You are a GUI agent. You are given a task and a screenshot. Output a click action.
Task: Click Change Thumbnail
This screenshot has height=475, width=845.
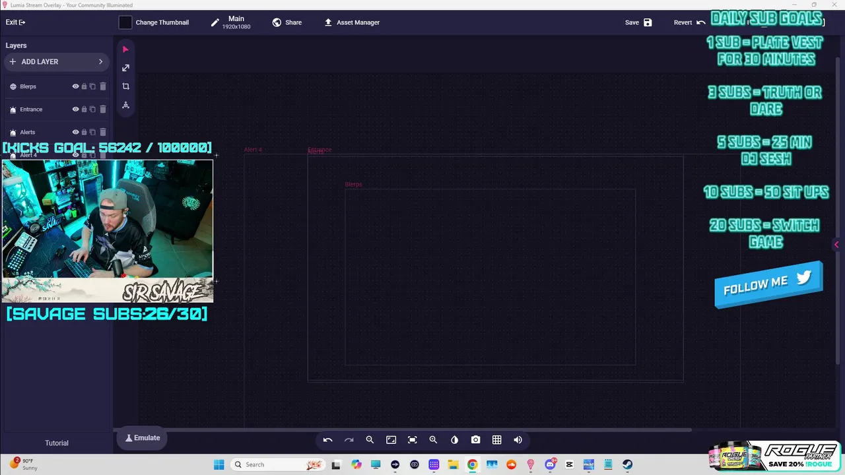pos(162,22)
